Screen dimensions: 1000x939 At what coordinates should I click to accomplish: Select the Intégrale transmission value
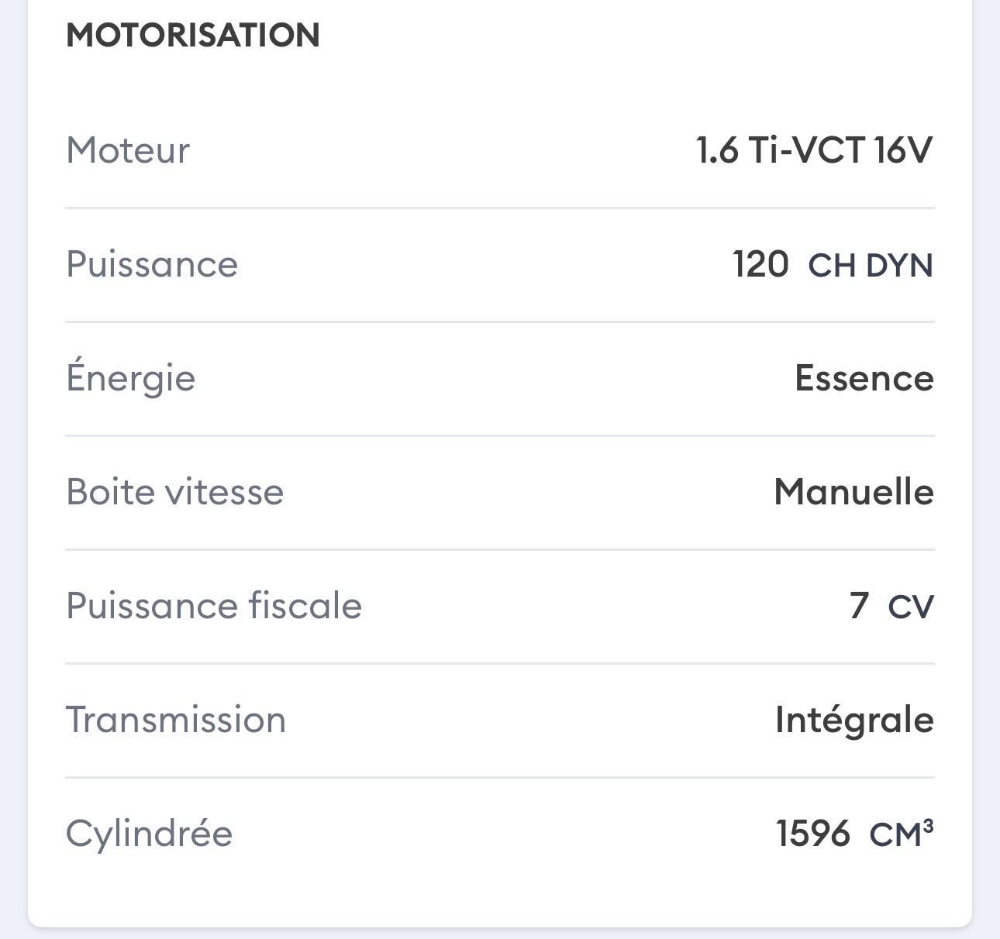854,720
